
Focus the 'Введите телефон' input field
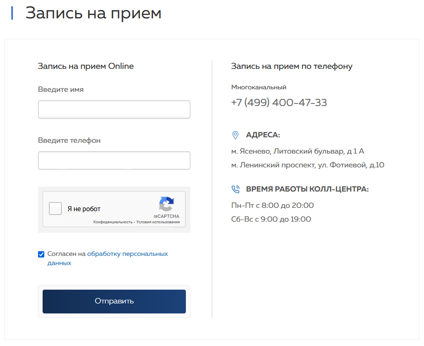[x=114, y=161]
